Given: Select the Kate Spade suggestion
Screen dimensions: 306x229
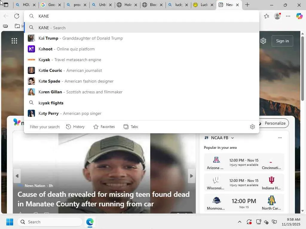Looking at the screenshot, I should (x=142, y=81).
